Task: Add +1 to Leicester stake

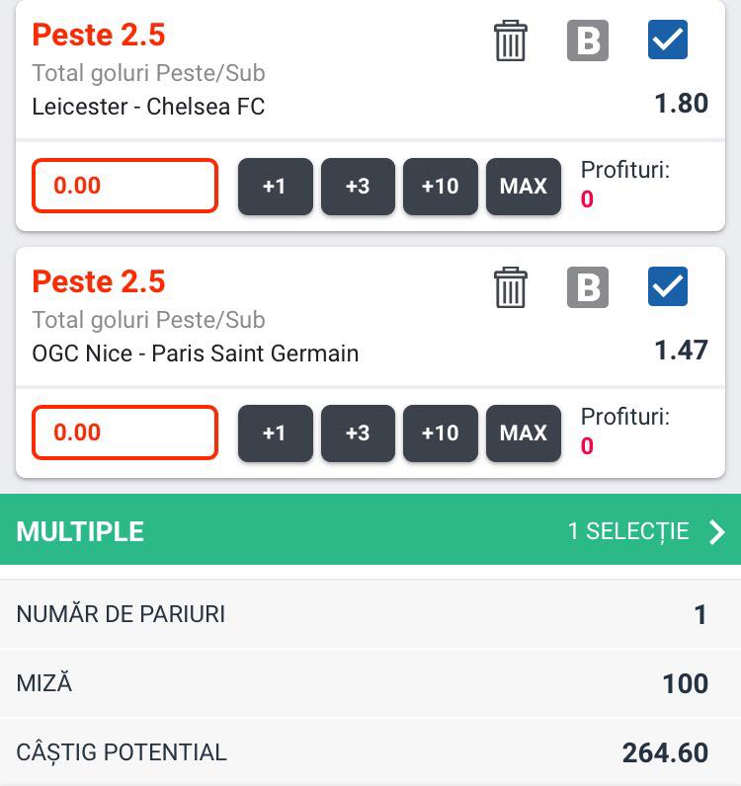Action: coord(275,187)
